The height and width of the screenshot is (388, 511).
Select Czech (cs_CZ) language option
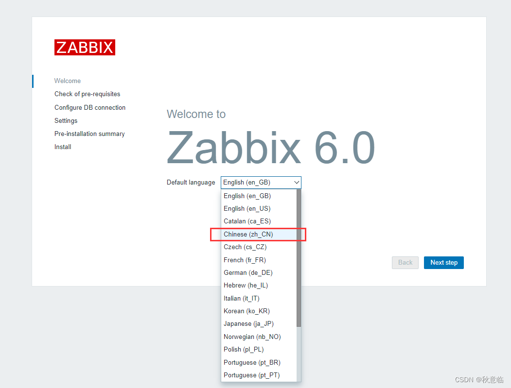[x=246, y=247]
